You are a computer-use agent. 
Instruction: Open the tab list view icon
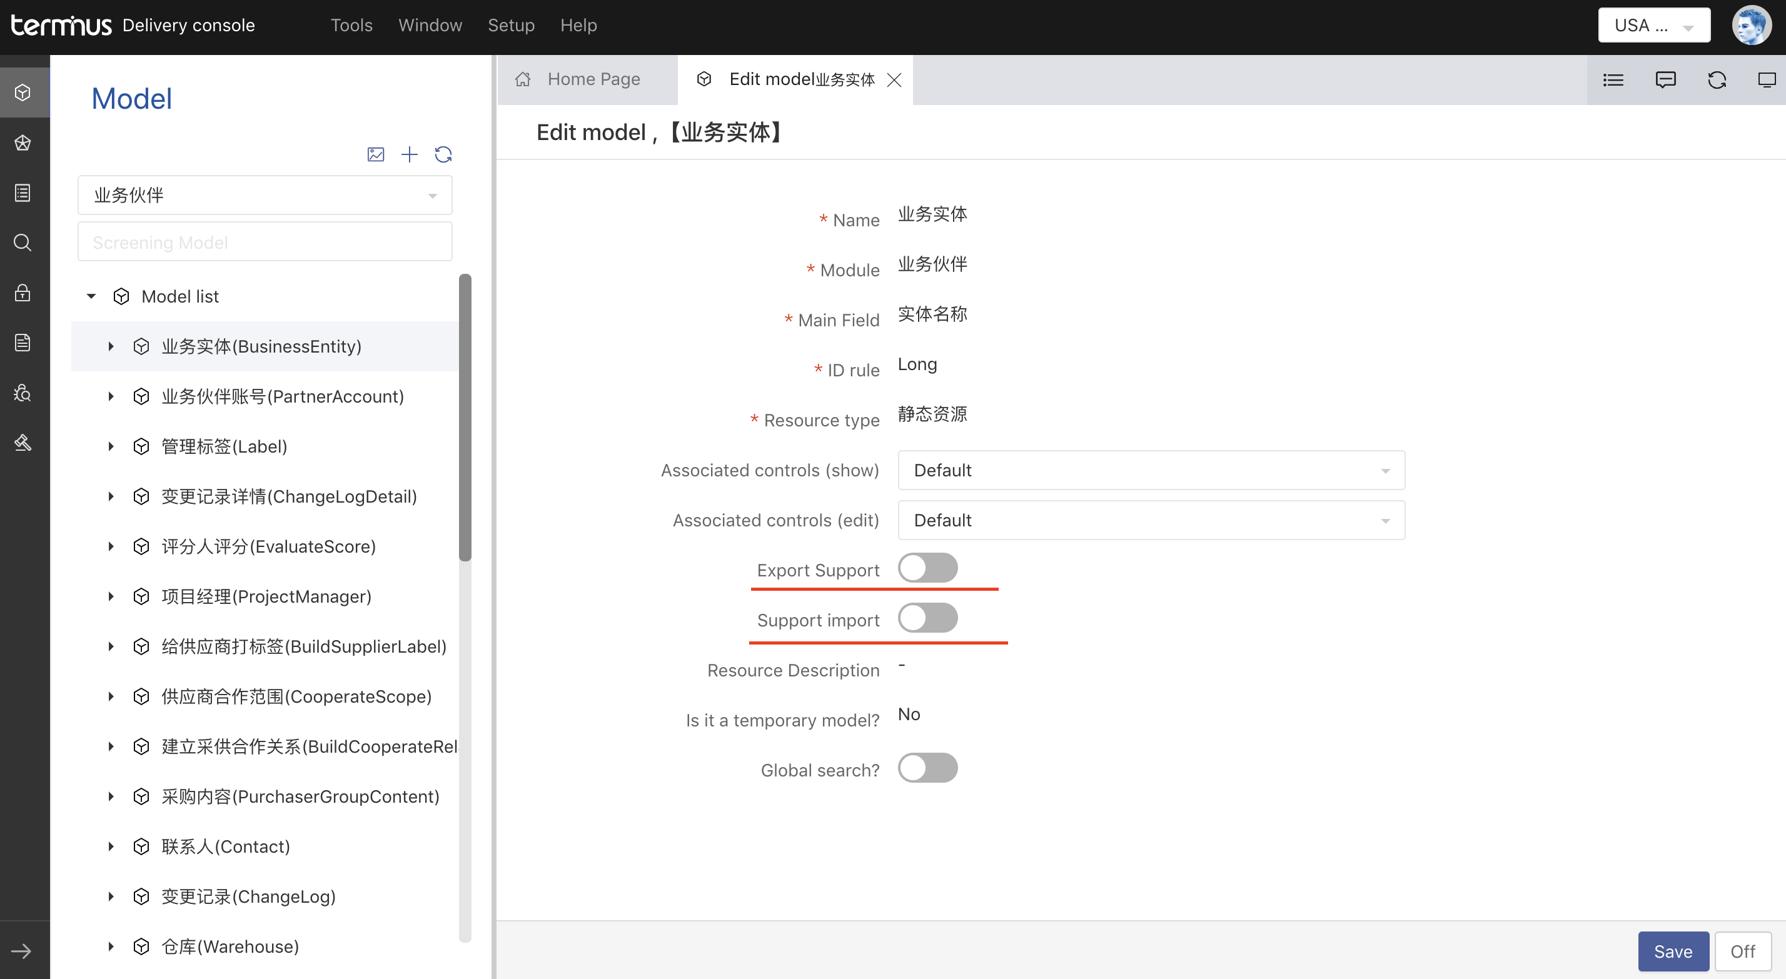click(x=1613, y=80)
